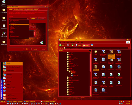The width and height of the screenshot is (132, 105).
Task: Click the Up folder toolbar icon
Action: [x=72, y=45]
